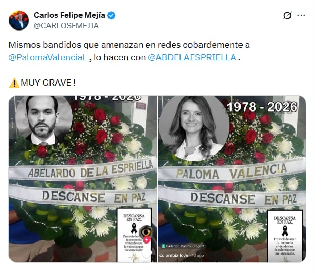Click the round eye avatar in left image
This screenshot has height=273, width=330.
(146, 231)
